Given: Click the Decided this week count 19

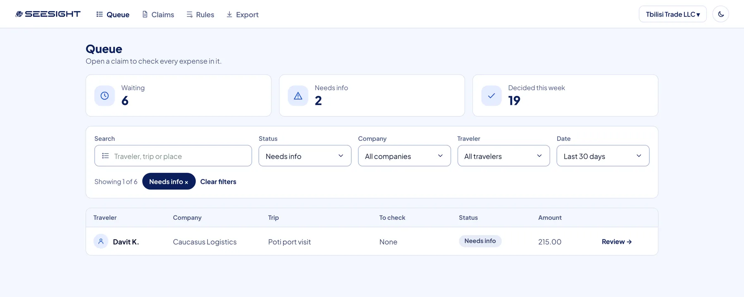Looking at the screenshot, I should coord(514,101).
